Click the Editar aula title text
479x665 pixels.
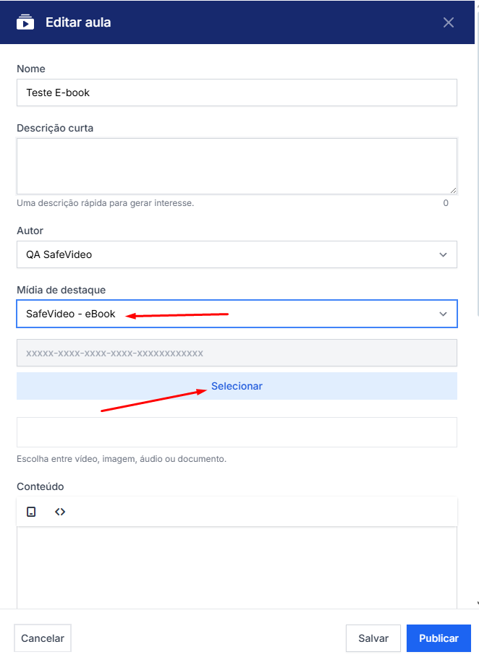[78, 22]
